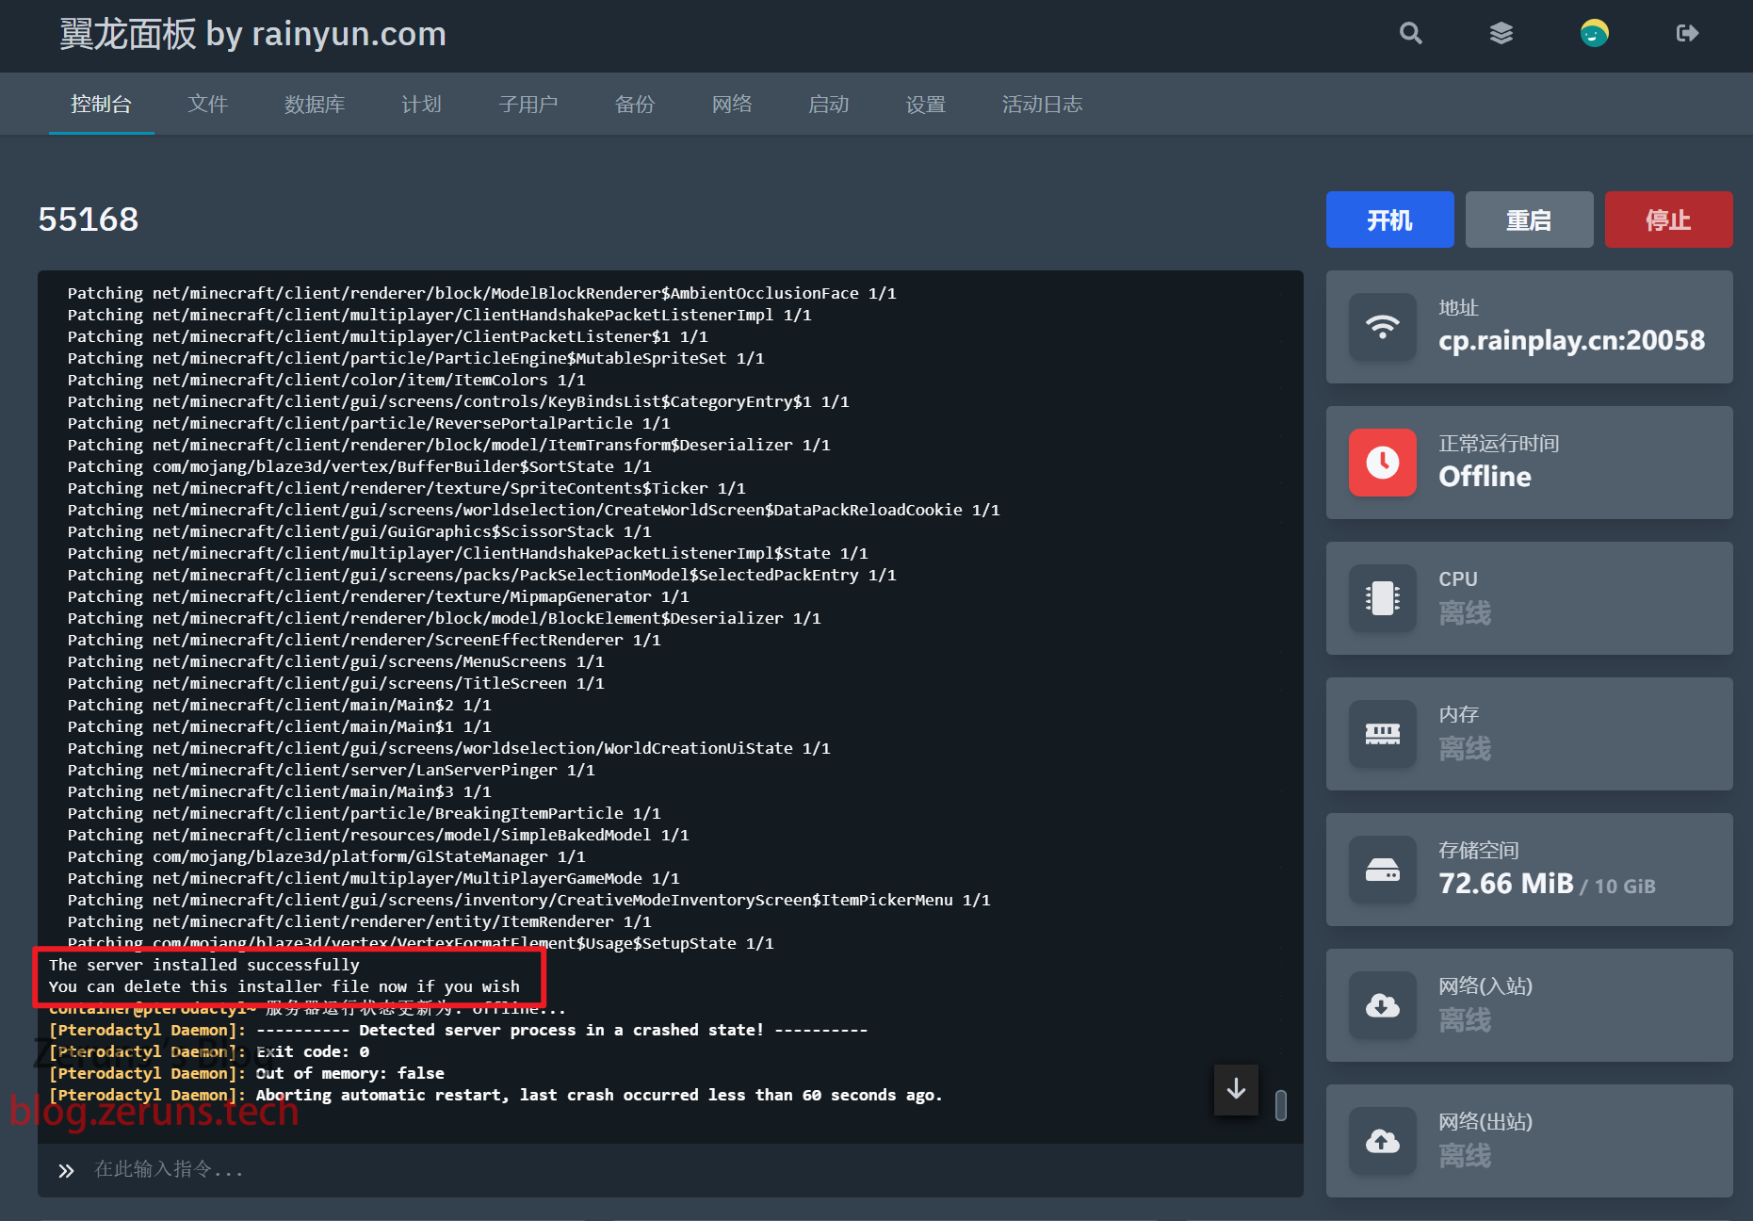The height and width of the screenshot is (1221, 1753).
Task: Click the 网络(出站) 离线 status text
Action: (1465, 1156)
